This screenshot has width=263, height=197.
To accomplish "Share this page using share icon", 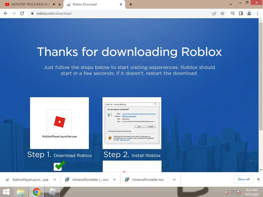I will 214,13.
